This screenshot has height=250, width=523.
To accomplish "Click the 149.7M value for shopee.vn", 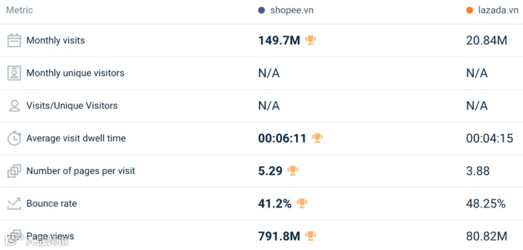I will click(279, 40).
